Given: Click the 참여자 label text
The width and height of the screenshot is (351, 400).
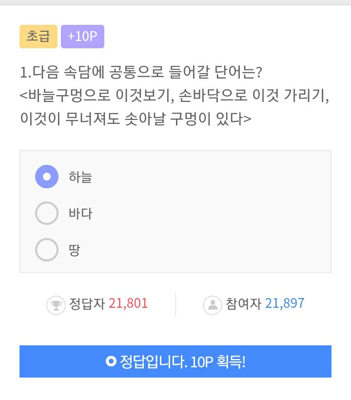Looking at the screenshot, I should coord(244,303).
